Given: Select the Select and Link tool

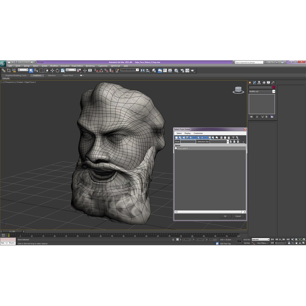Looking at the screenshot, I should point(3,71).
